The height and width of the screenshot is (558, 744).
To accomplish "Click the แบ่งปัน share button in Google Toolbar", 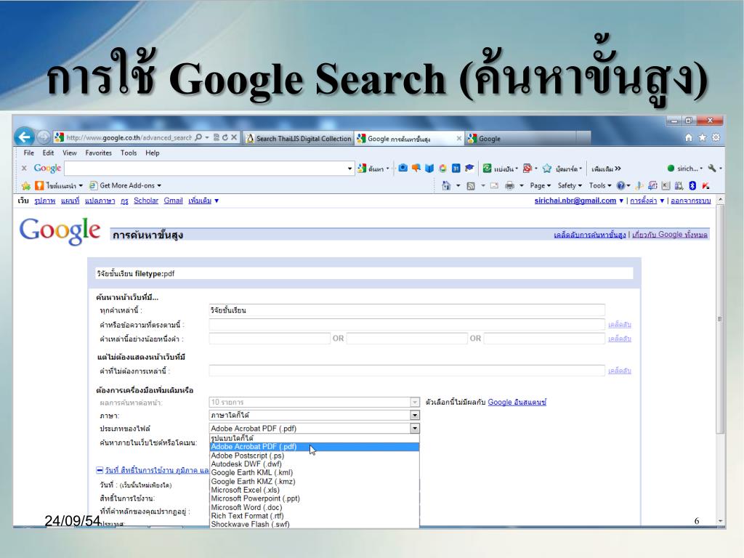I will click(x=500, y=169).
